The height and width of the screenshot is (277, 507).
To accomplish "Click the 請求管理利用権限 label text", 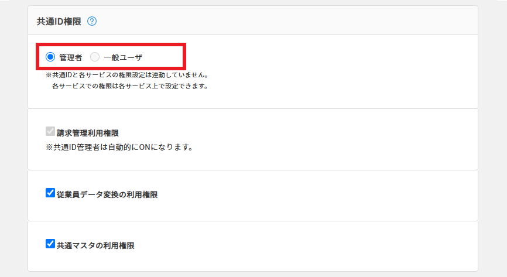I will (x=88, y=133).
